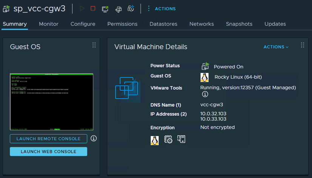Click the hardware settings chip icon
This screenshot has width=312, height=178.
tap(168, 139)
